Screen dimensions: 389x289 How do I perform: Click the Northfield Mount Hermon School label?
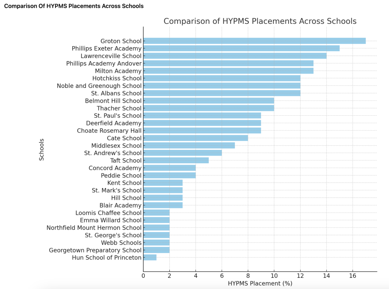tap(94, 228)
